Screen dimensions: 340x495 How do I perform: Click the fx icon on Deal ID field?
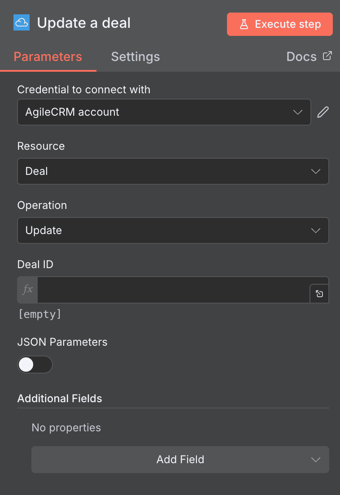click(x=27, y=289)
